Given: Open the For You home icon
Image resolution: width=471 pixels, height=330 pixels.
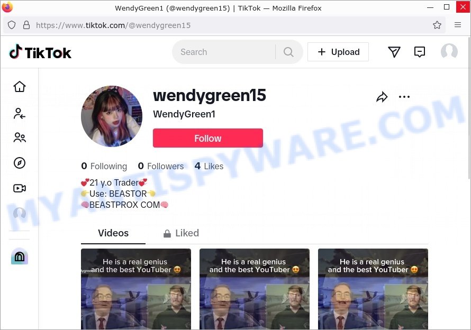Looking at the screenshot, I should [20, 87].
